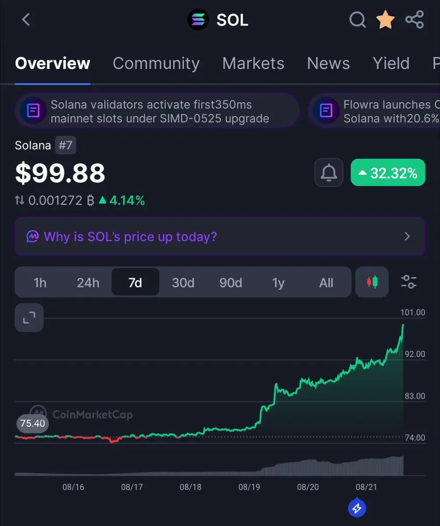Select the All timeframe
This screenshot has height=526, width=440.
click(x=326, y=283)
